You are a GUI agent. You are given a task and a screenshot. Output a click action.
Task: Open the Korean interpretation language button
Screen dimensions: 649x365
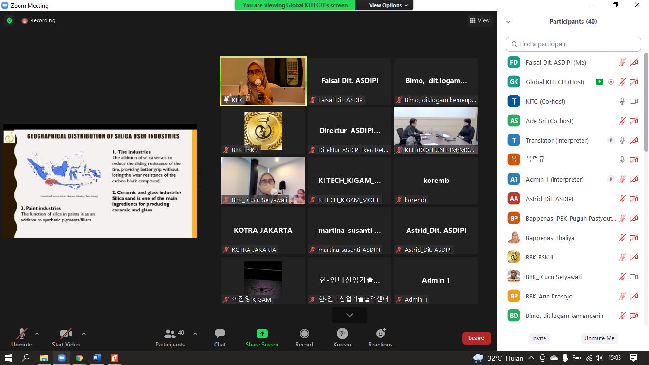(342, 338)
